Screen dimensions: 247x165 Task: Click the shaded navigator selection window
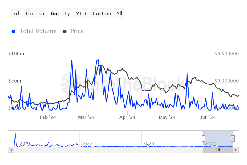218,139
